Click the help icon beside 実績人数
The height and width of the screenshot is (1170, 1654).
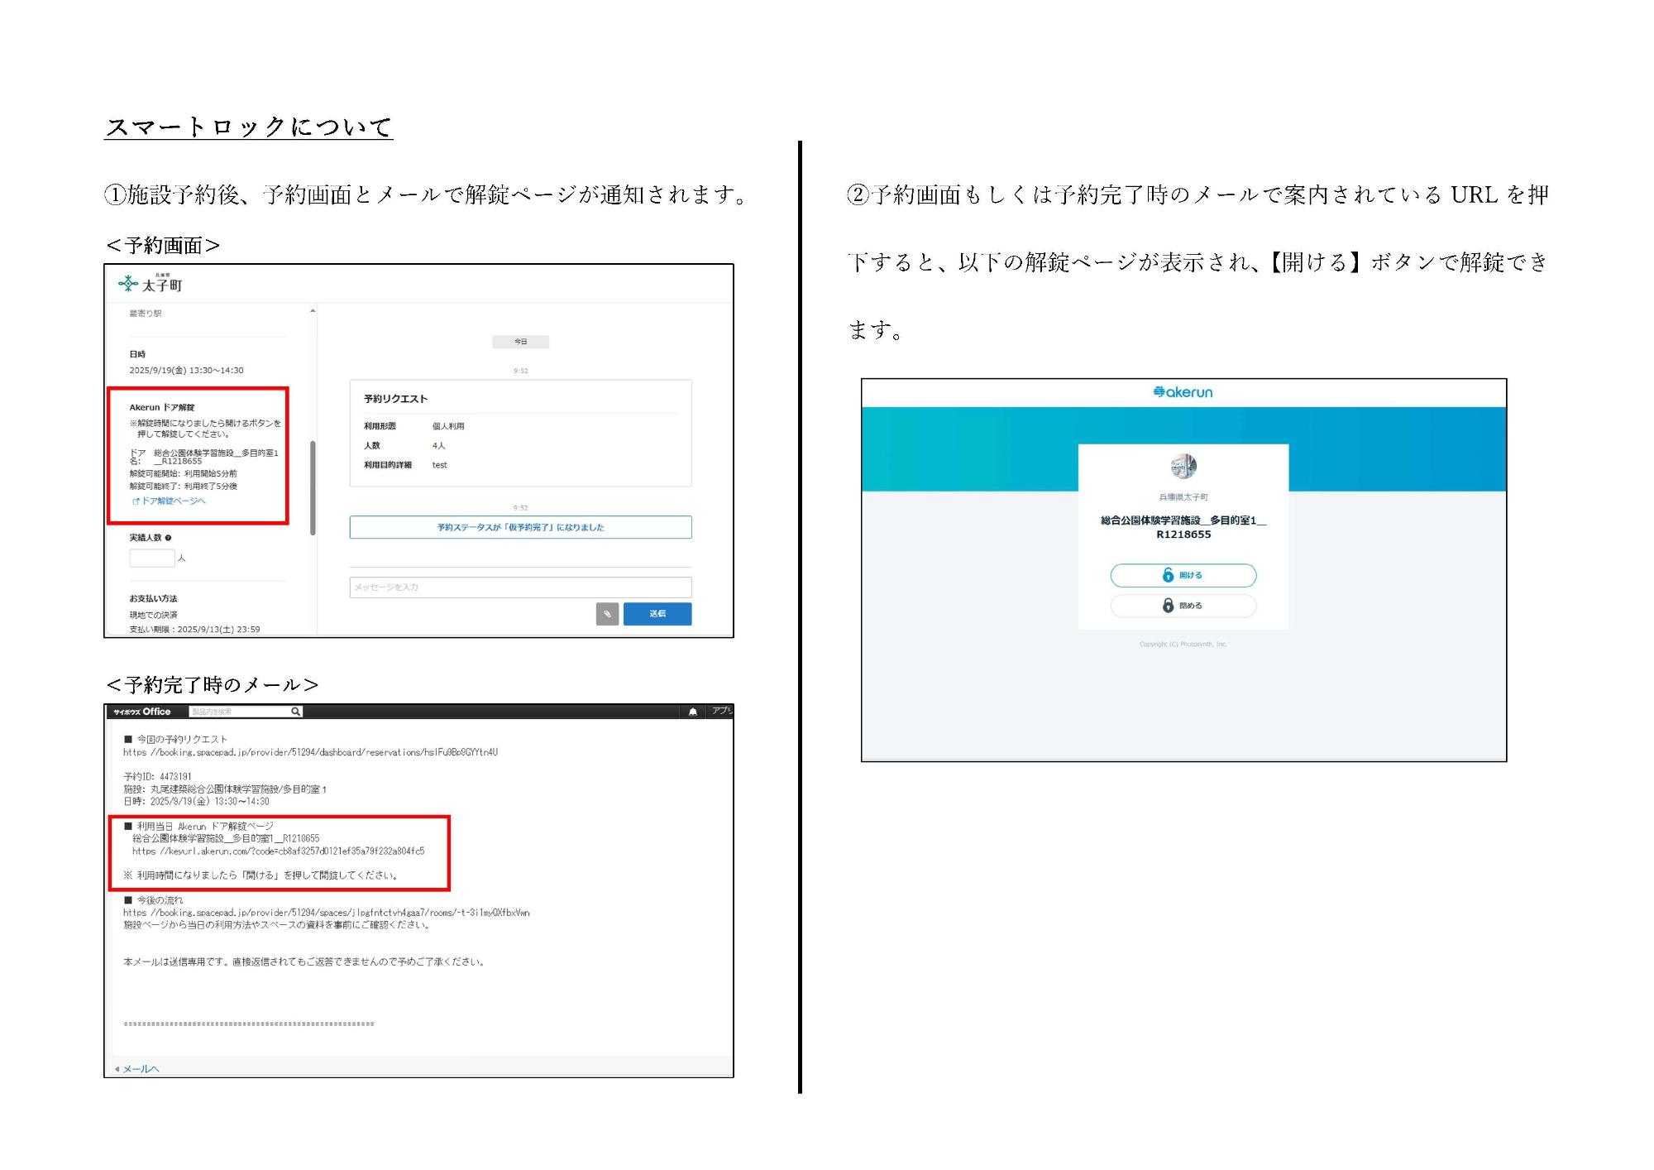tap(169, 538)
